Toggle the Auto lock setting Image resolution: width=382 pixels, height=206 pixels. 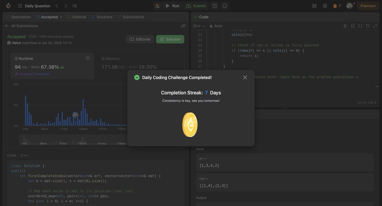pyautogui.click(x=216, y=26)
